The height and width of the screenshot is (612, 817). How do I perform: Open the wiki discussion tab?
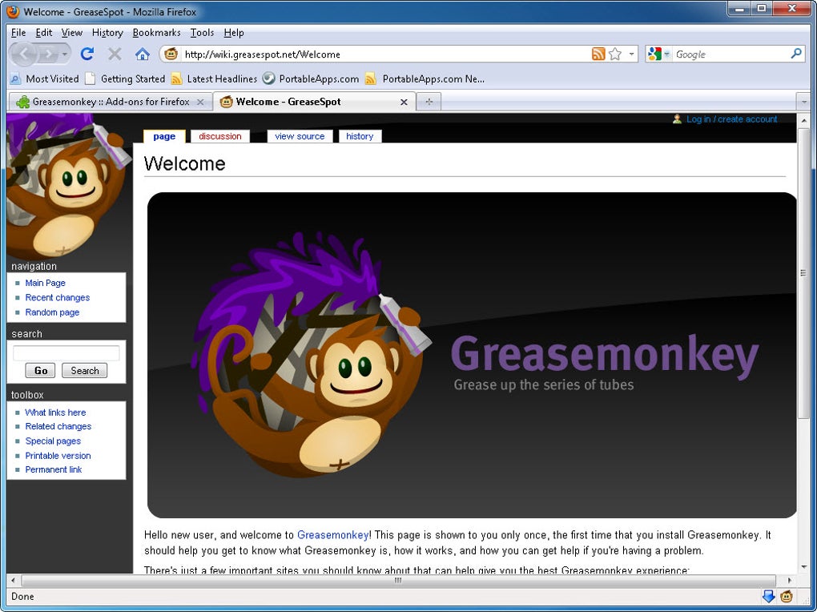click(x=220, y=136)
